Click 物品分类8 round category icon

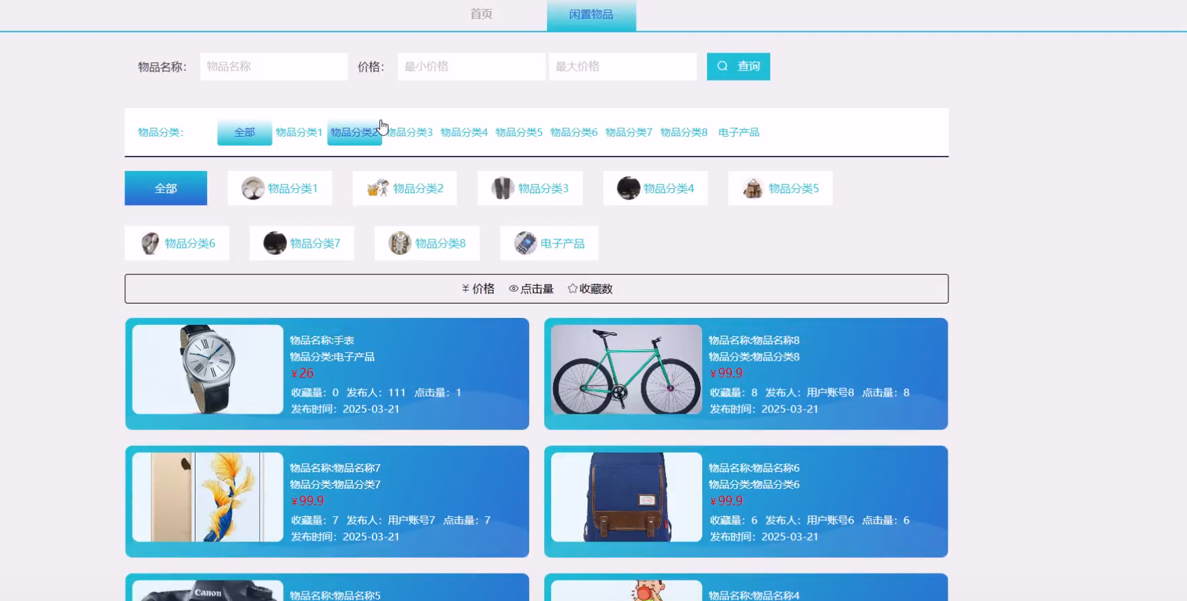(400, 243)
